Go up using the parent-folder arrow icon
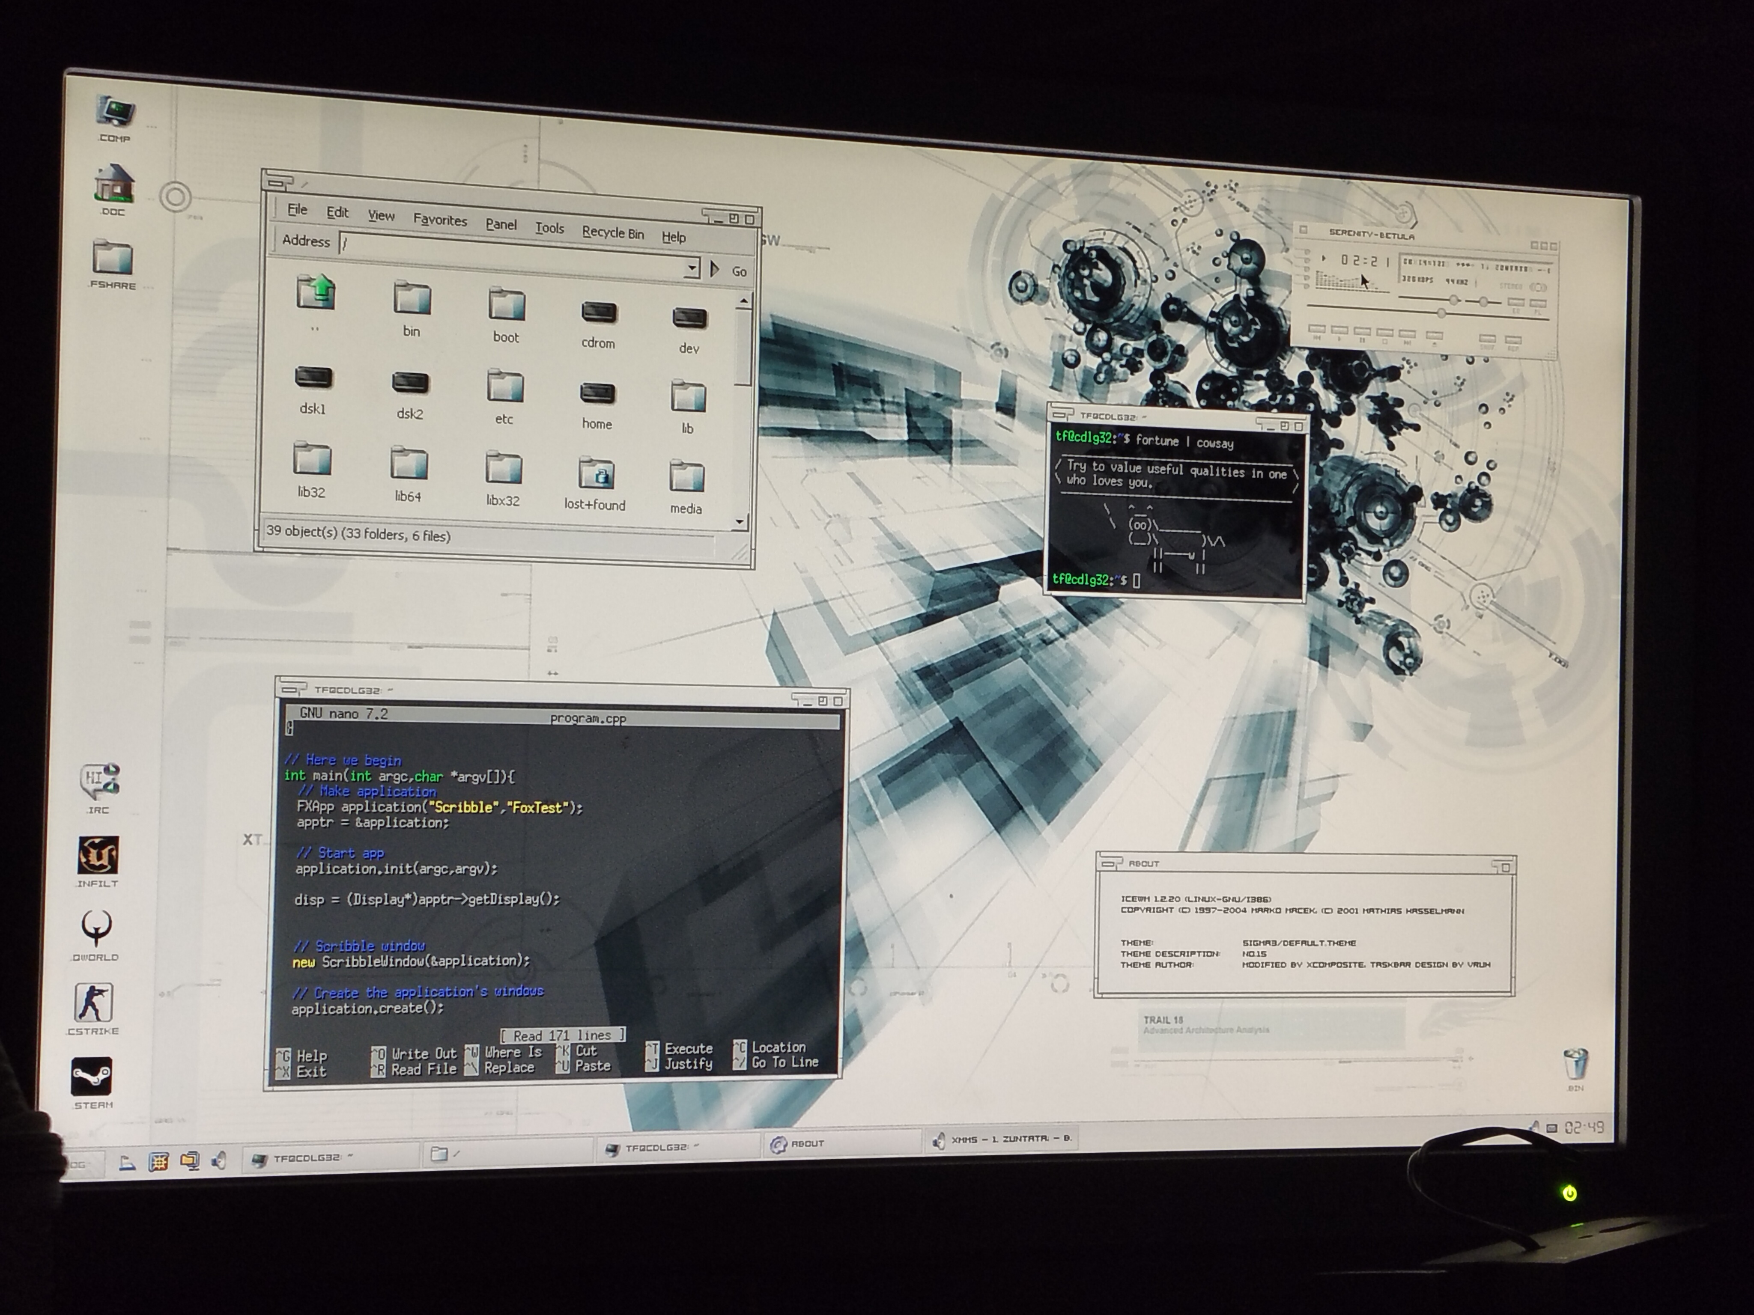 tap(316, 292)
